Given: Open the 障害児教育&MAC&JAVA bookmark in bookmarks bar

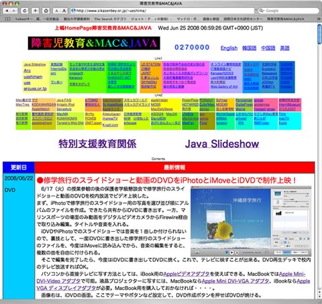Looking at the screenshot, I should click(x=286, y=19).
